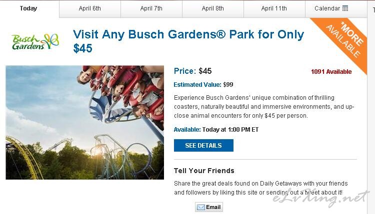Click the eLvling.net watermark
375x214 pixels.
click(321, 198)
